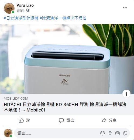Focus the 留言 comment input field
The width and height of the screenshot is (134, 140).
point(72,133)
